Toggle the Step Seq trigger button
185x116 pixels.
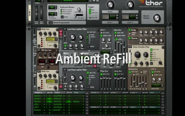[90, 13]
